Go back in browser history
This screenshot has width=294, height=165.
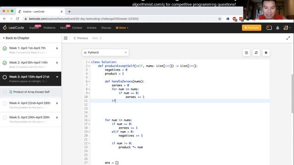point(5,19)
